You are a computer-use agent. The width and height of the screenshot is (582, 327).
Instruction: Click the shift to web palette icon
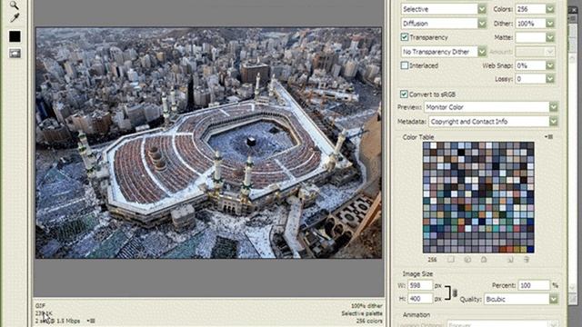tap(467, 260)
